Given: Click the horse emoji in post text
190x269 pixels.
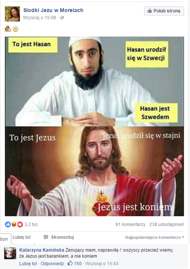Looking at the screenshot, I should click(8, 29).
